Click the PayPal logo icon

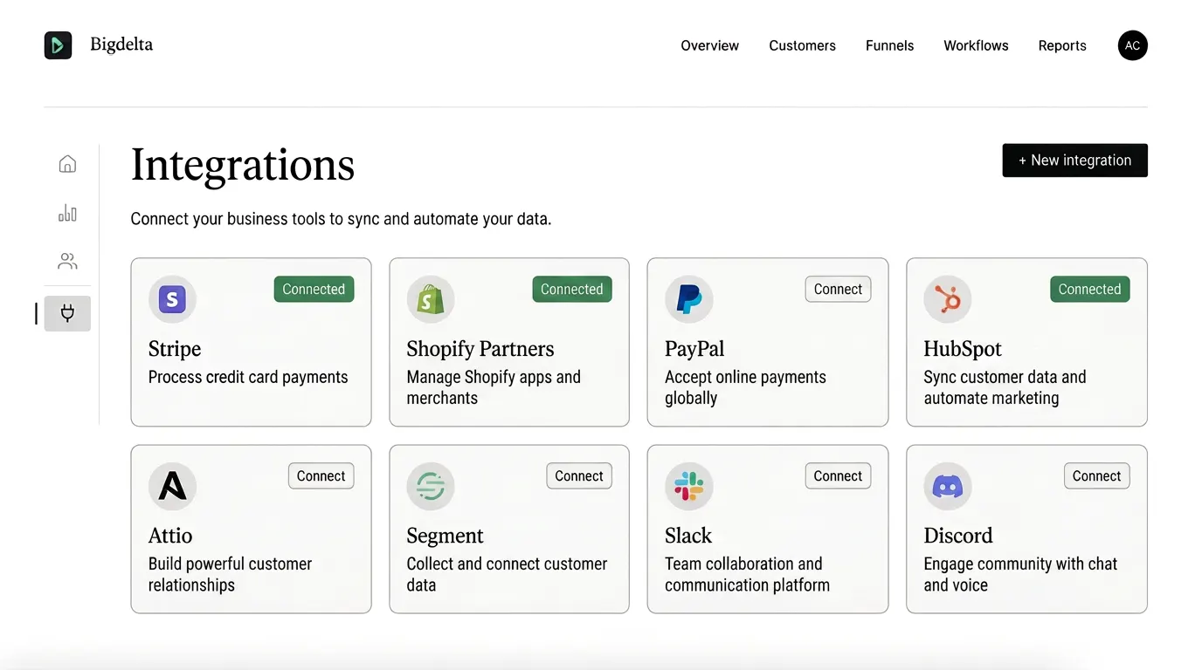[x=689, y=300]
